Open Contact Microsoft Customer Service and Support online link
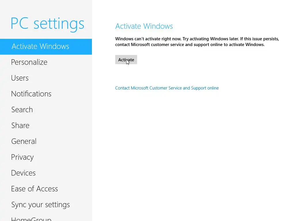Screen dimensions: 295x221 pyautogui.click(x=167, y=88)
